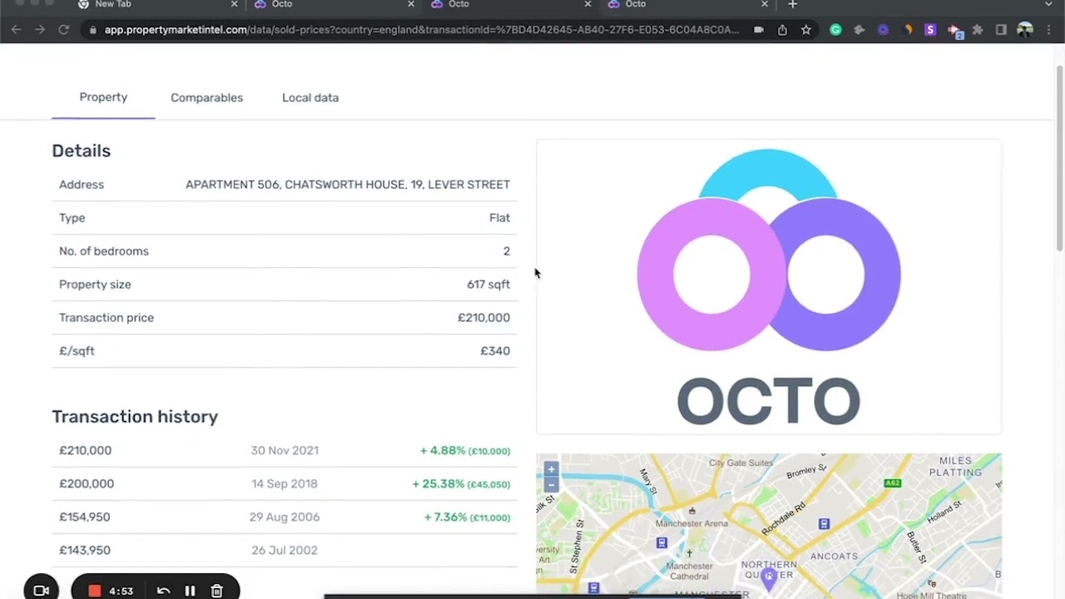Click the 617 sqft property size value

coord(488,285)
